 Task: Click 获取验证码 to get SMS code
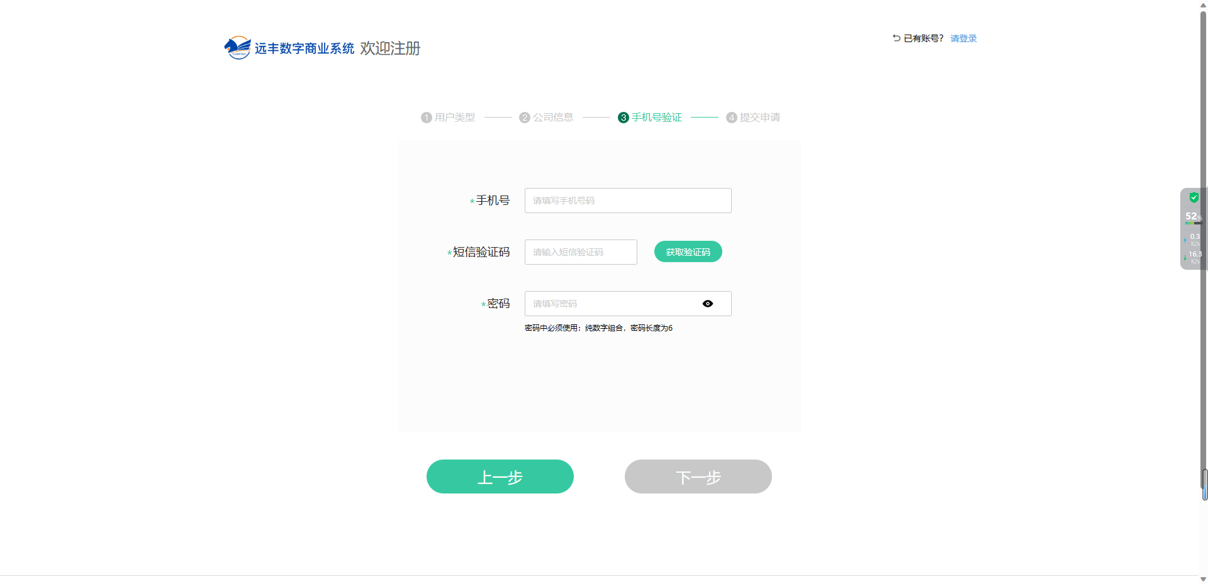click(688, 252)
